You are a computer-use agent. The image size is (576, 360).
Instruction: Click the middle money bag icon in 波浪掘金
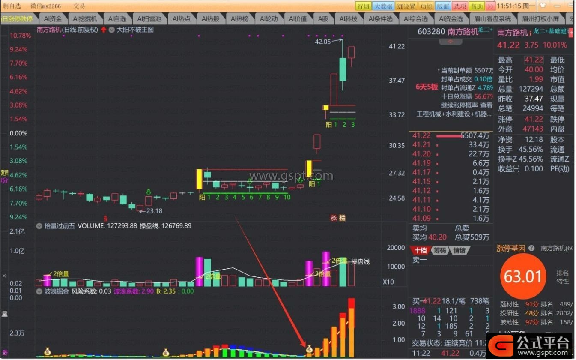coord(166,352)
